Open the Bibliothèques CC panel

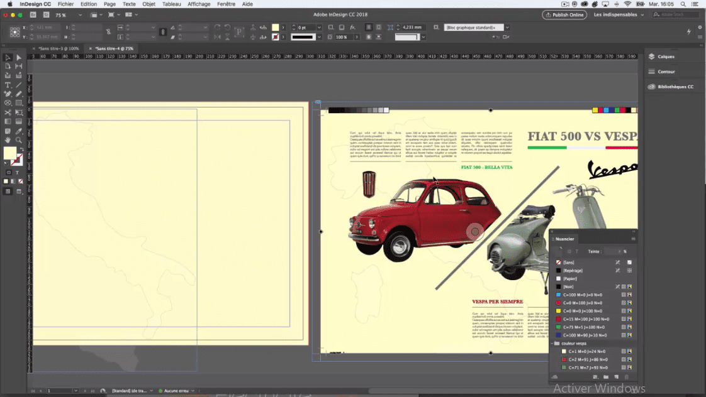click(x=675, y=87)
